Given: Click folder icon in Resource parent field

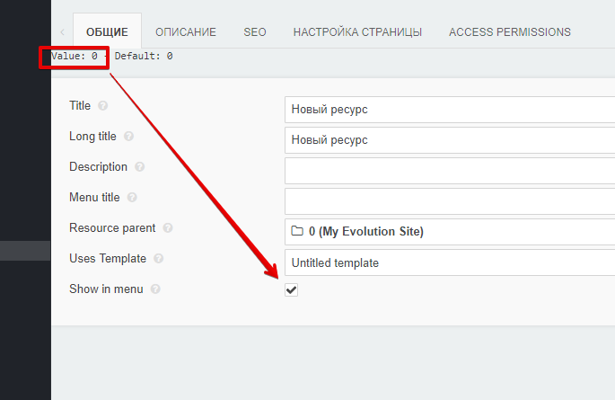Looking at the screenshot, I should coord(297,231).
